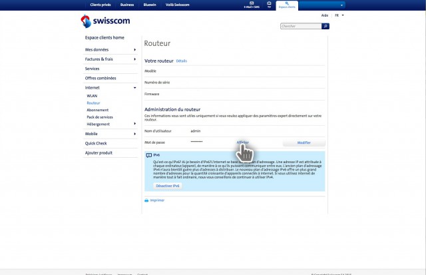Screen dimensions: 426x275
Task: Open the TV icon in top bar
Action: point(269,5)
